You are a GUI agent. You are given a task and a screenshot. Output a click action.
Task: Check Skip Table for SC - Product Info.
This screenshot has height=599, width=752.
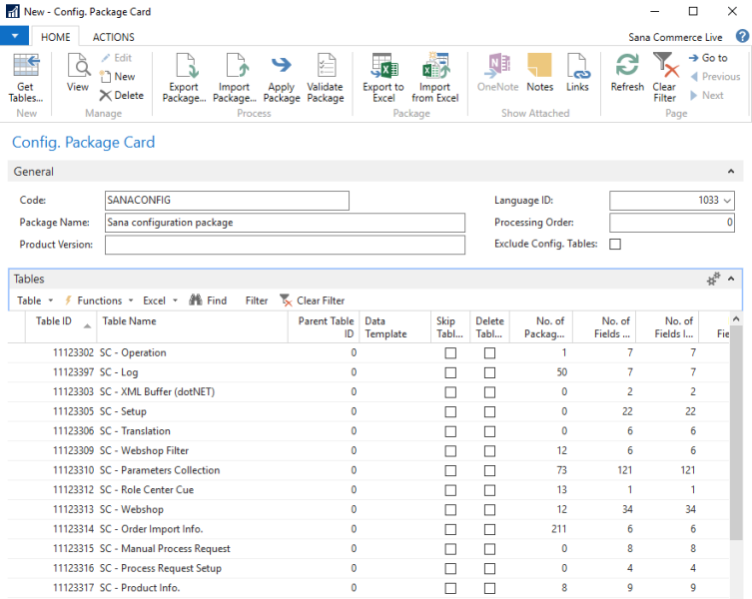click(x=450, y=588)
